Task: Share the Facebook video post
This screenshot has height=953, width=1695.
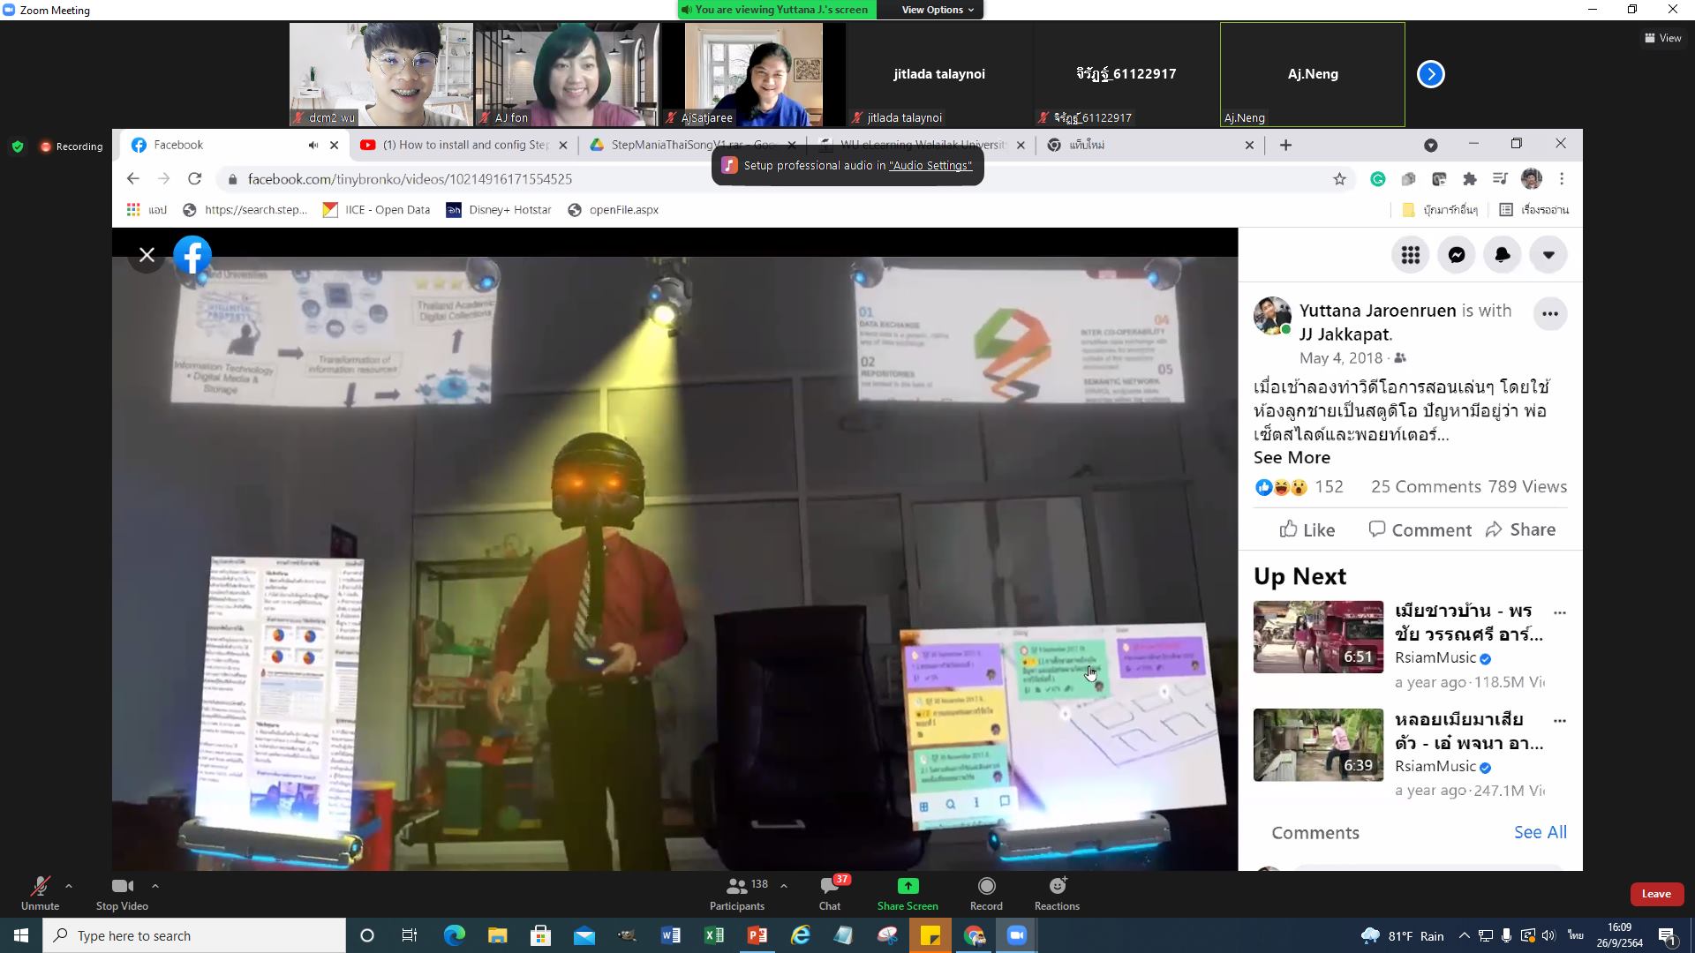Action: pos(1520,529)
